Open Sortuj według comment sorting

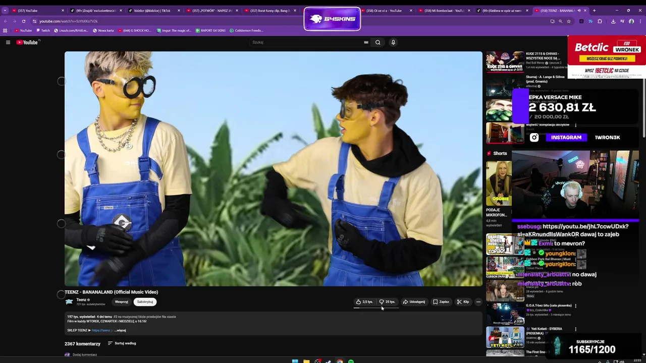122,343
